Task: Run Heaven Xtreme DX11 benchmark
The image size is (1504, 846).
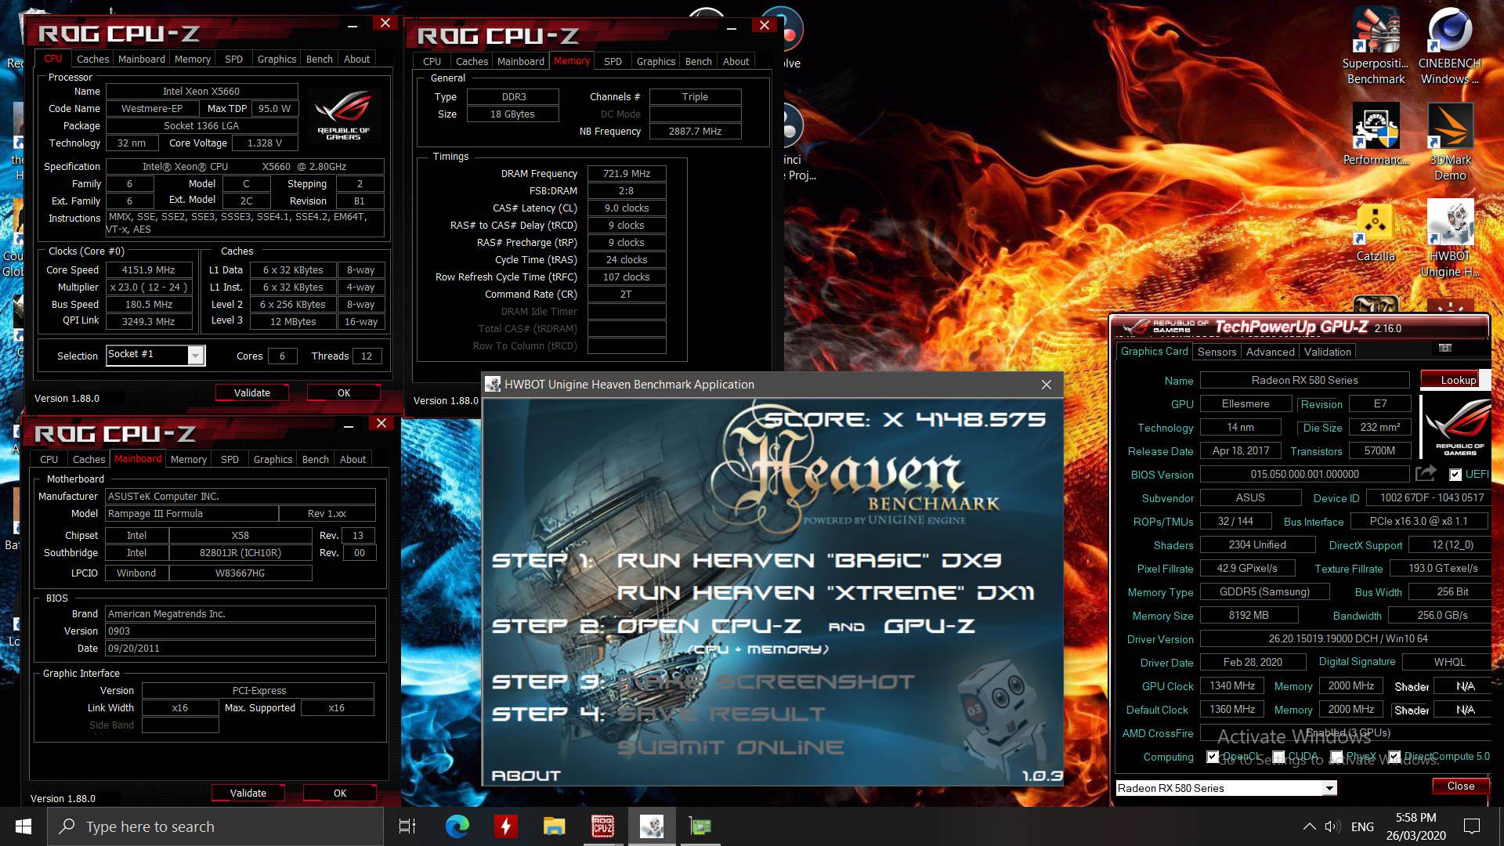Action: click(x=826, y=592)
